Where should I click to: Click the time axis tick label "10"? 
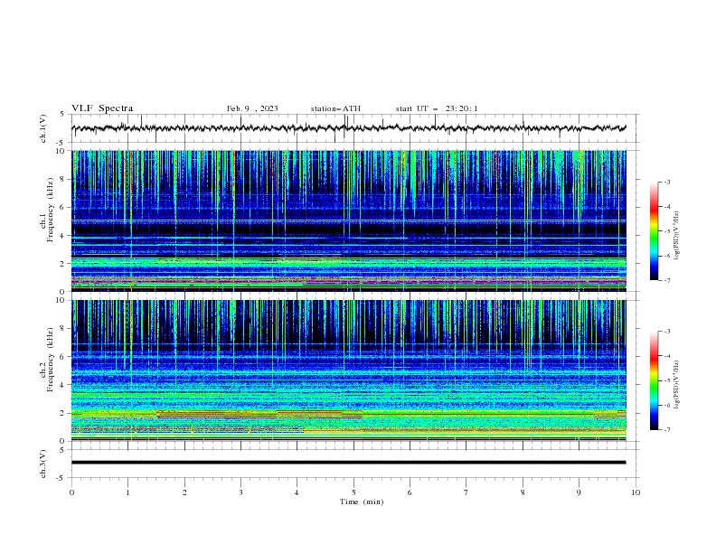pos(636,492)
